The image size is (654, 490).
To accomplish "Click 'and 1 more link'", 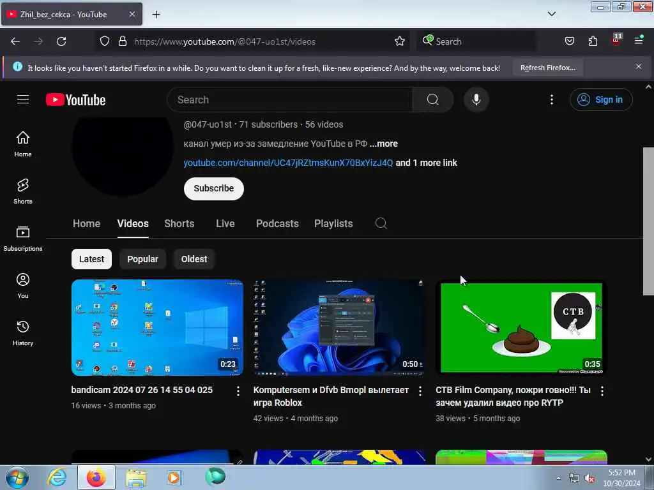I will (426, 163).
